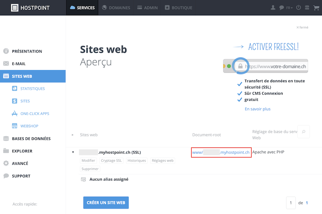Open the Domaines tab

pos(116,8)
